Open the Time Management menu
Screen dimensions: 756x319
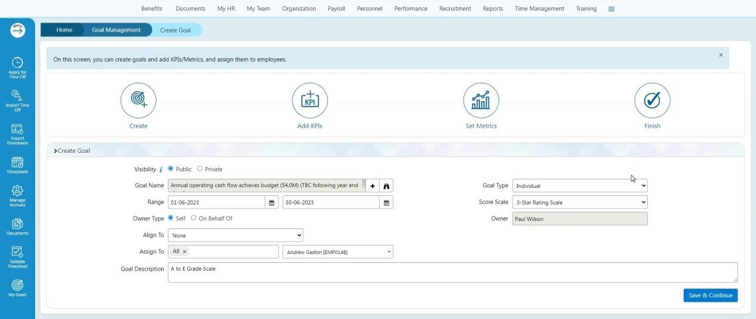pyautogui.click(x=540, y=9)
